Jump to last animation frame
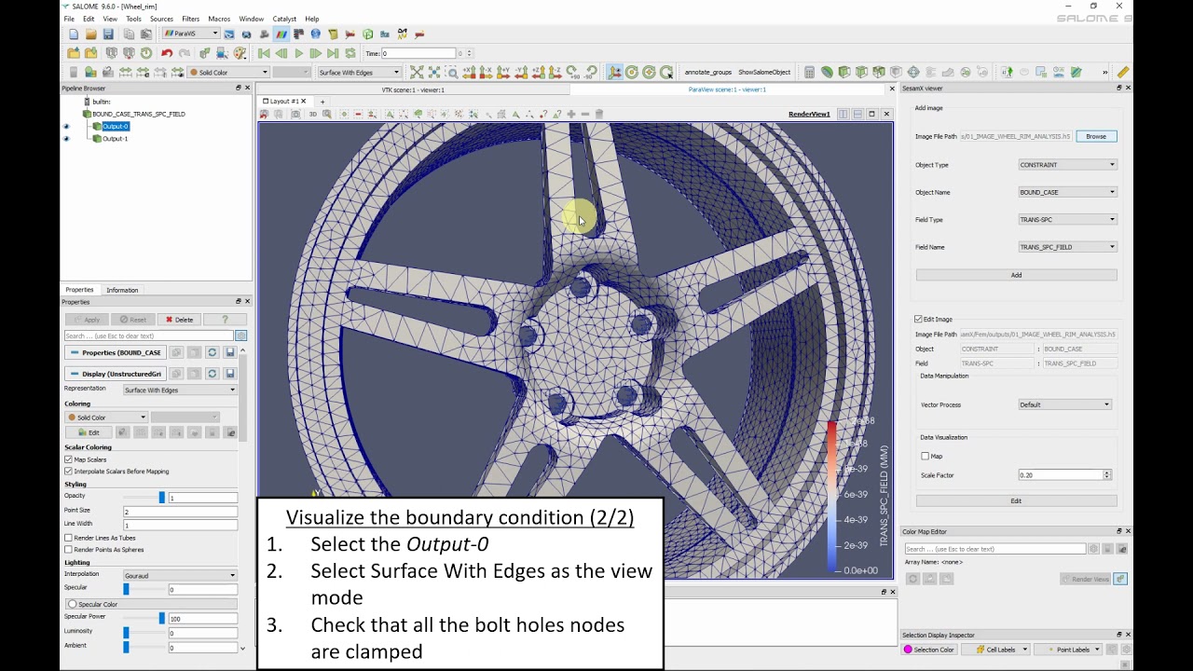The width and height of the screenshot is (1193, 671). pos(333,53)
